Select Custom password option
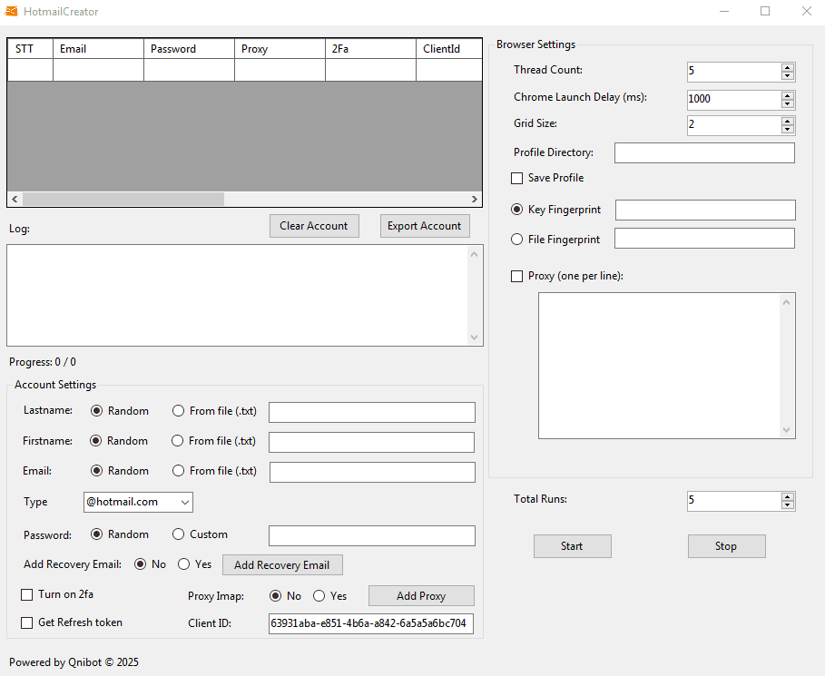The width and height of the screenshot is (825, 676). 178,534
